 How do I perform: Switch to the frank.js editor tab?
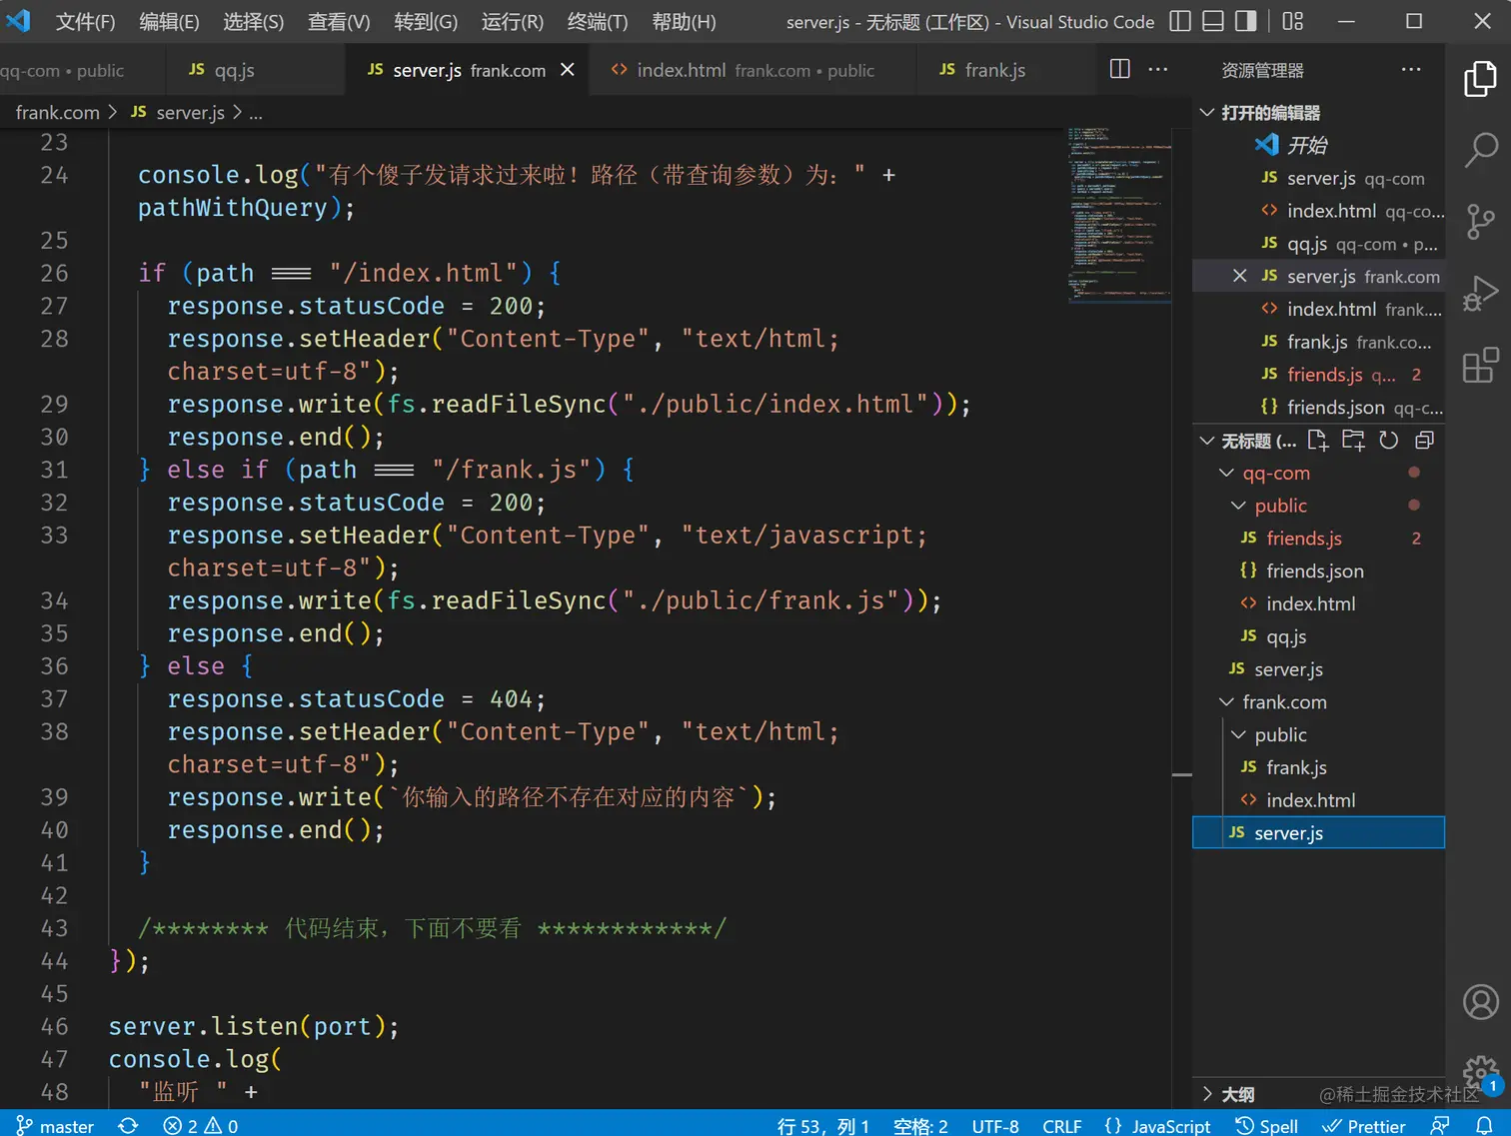point(983,70)
